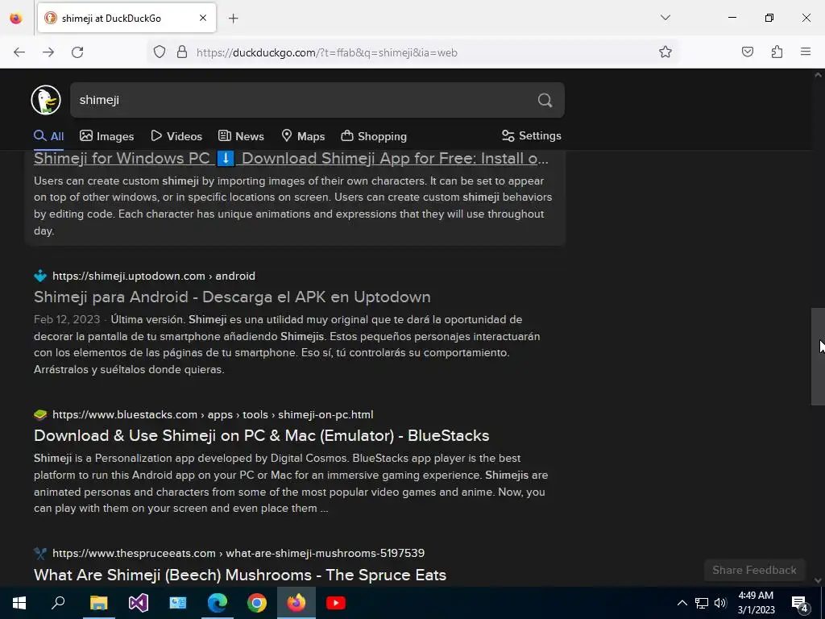Open File Explorer from the taskbar
The height and width of the screenshot is (619, 825).
tap(98, 603)
